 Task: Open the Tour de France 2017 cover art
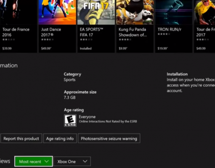tap(204, 12)
